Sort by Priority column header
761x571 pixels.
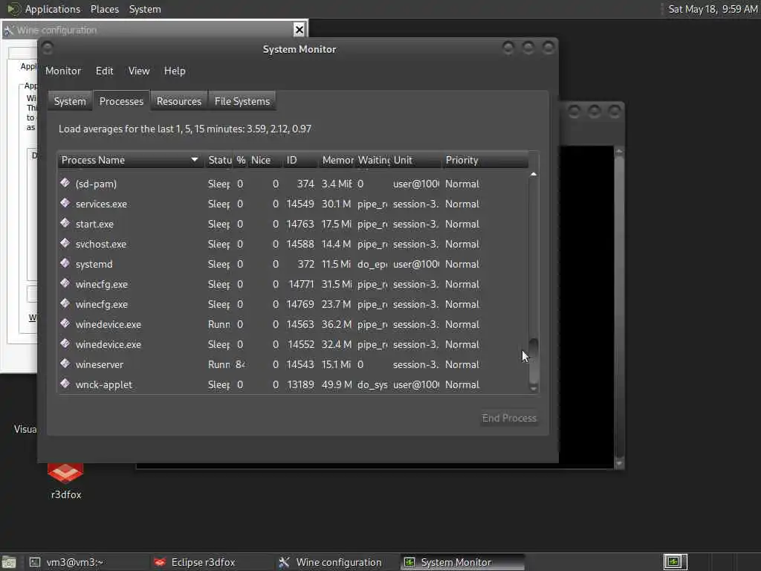485,161
